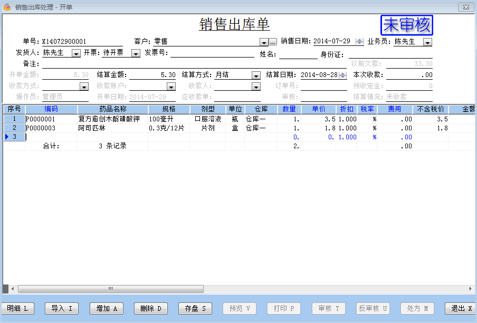Viewport: 477px width, 323px height.
Task: Open the 结算日期 date picker arrow
Action: (342, 75)
